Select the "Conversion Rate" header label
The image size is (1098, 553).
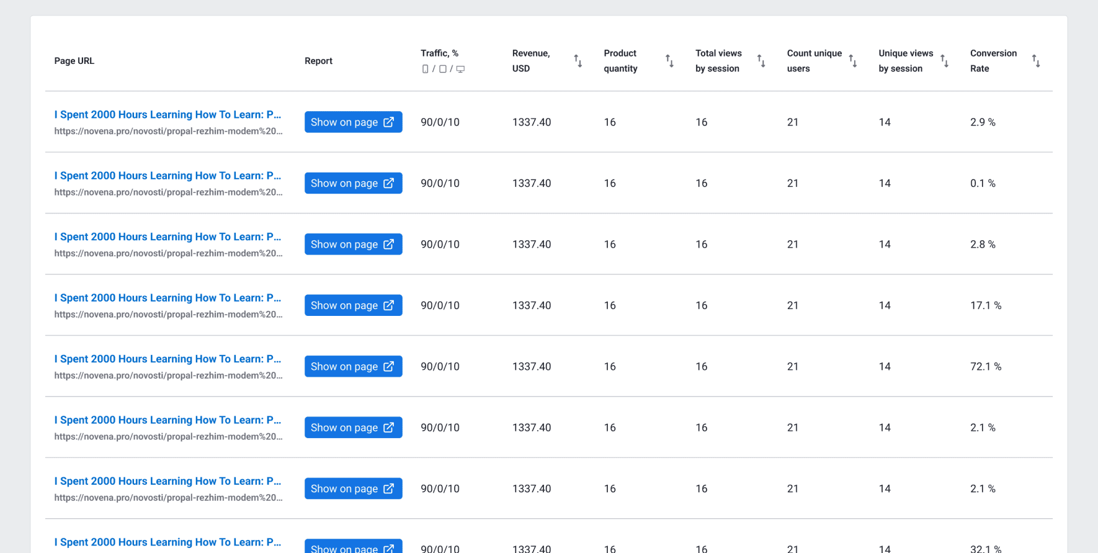point(993,61)
